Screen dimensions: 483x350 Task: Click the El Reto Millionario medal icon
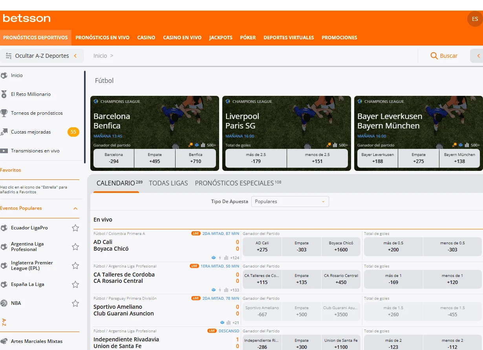pyautogui.click(x=4, y=94)
